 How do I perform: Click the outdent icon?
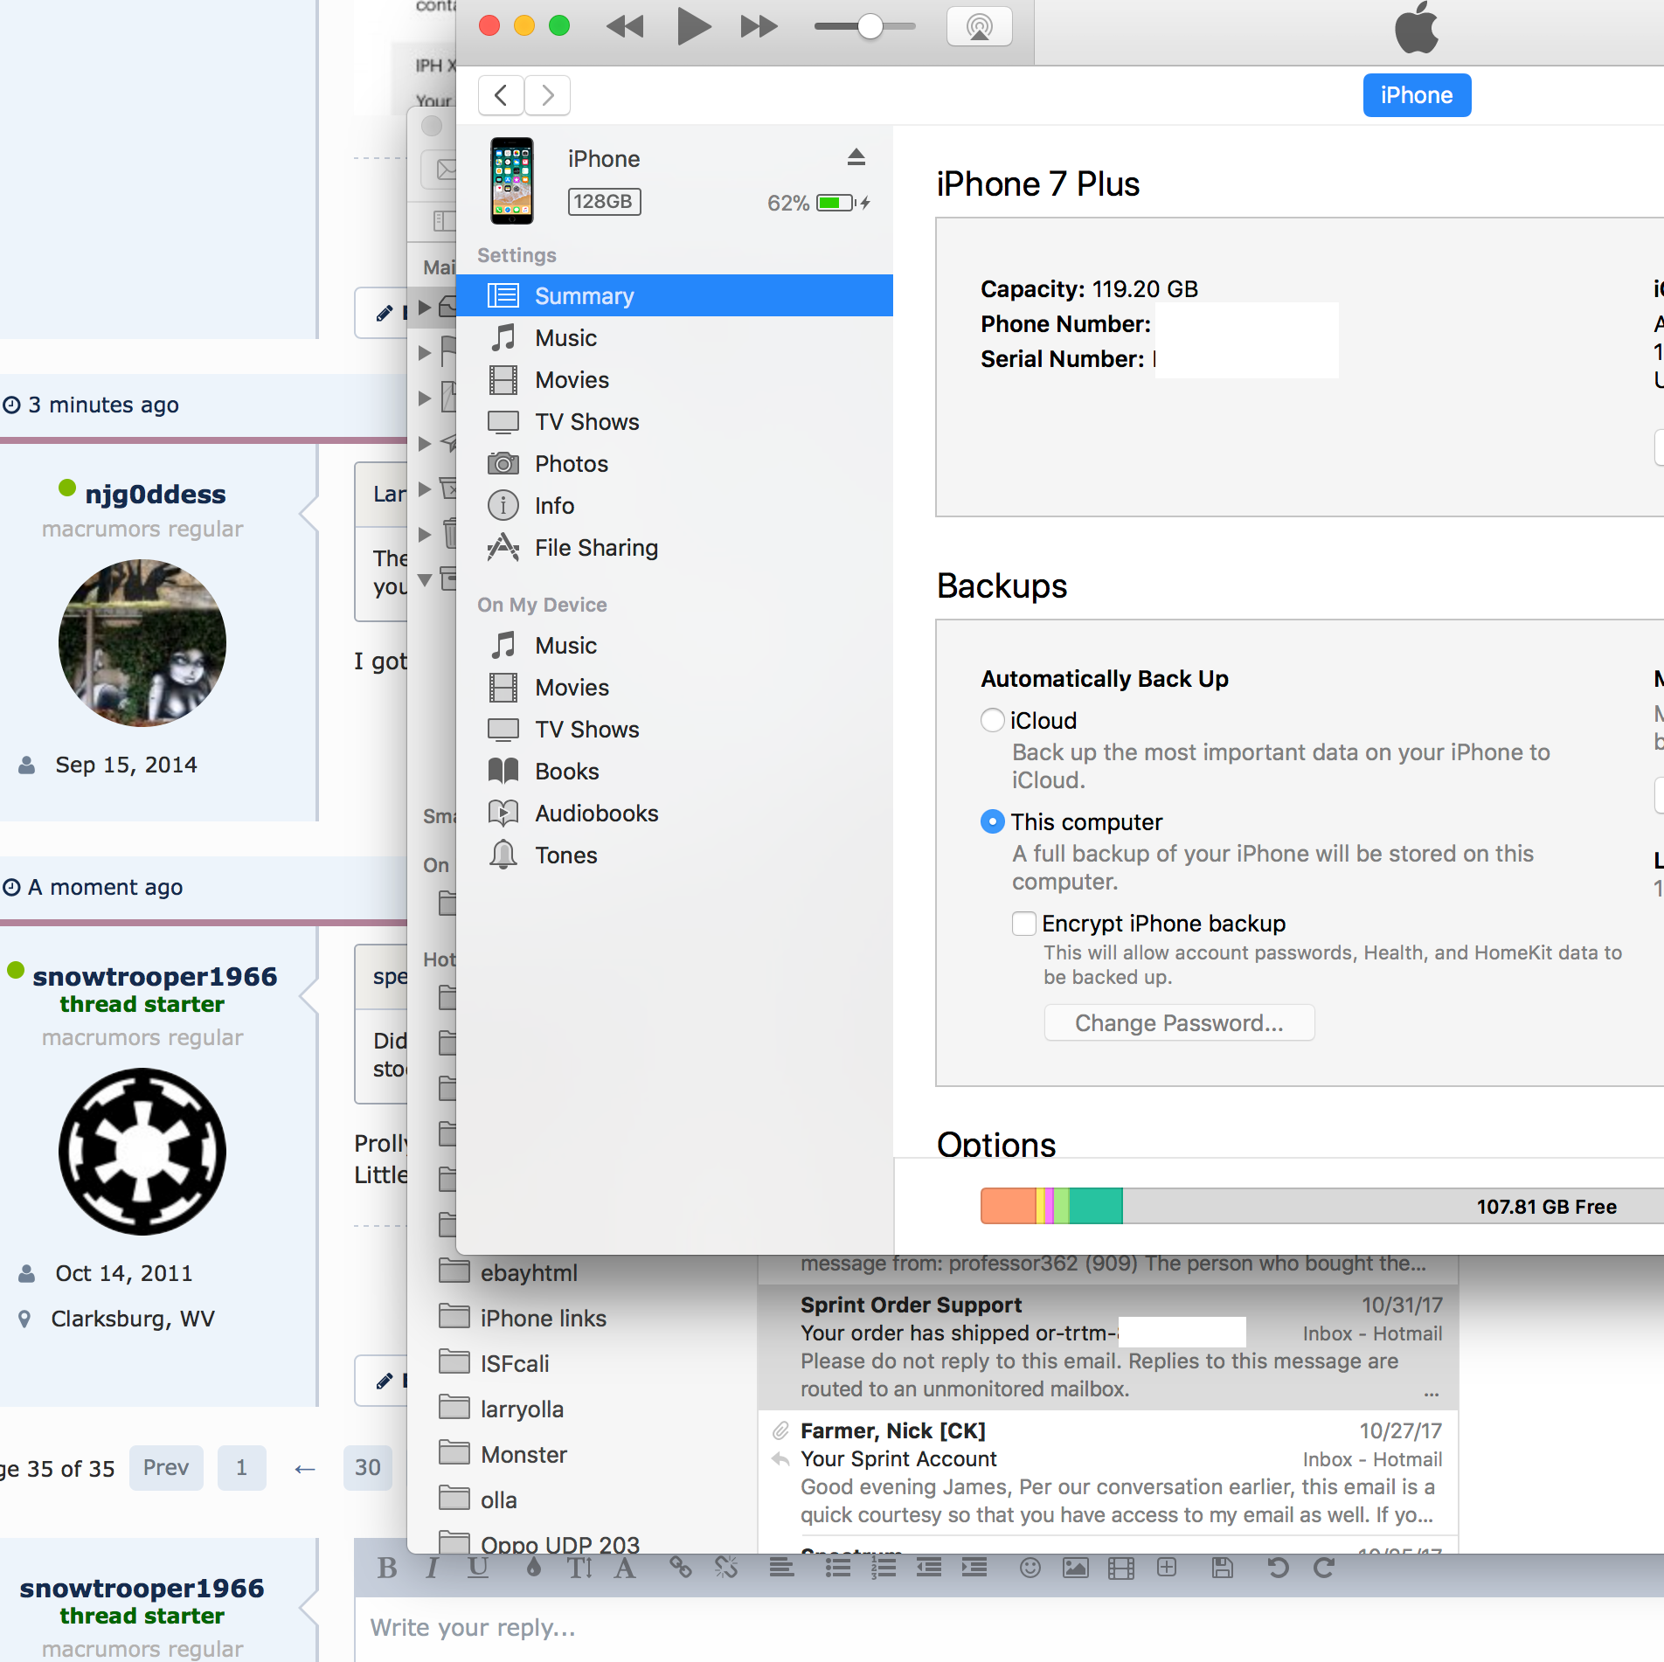[929, 1569]
